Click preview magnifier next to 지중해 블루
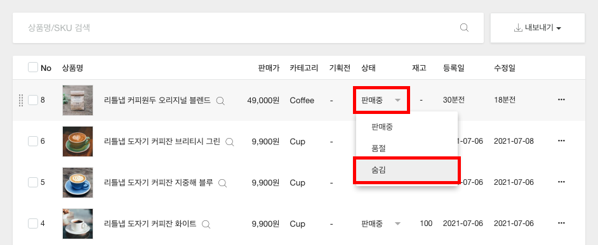Image resolution: width=598 pixels, height=245 pixels. pyautogui.click(x=222, y=183)
